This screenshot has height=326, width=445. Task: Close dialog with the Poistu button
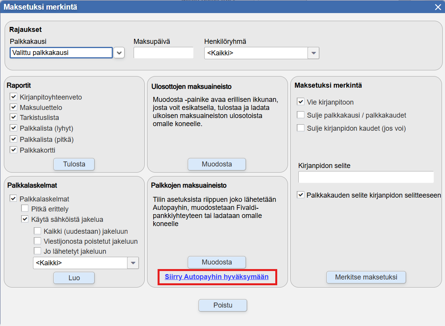point(223,305)
